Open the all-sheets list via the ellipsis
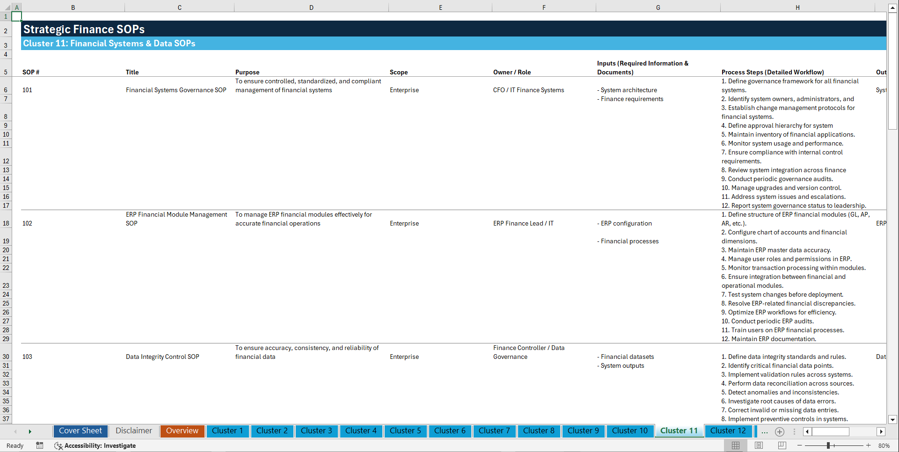The width and height of the screenshot is (899, 452). click(765, 432)
